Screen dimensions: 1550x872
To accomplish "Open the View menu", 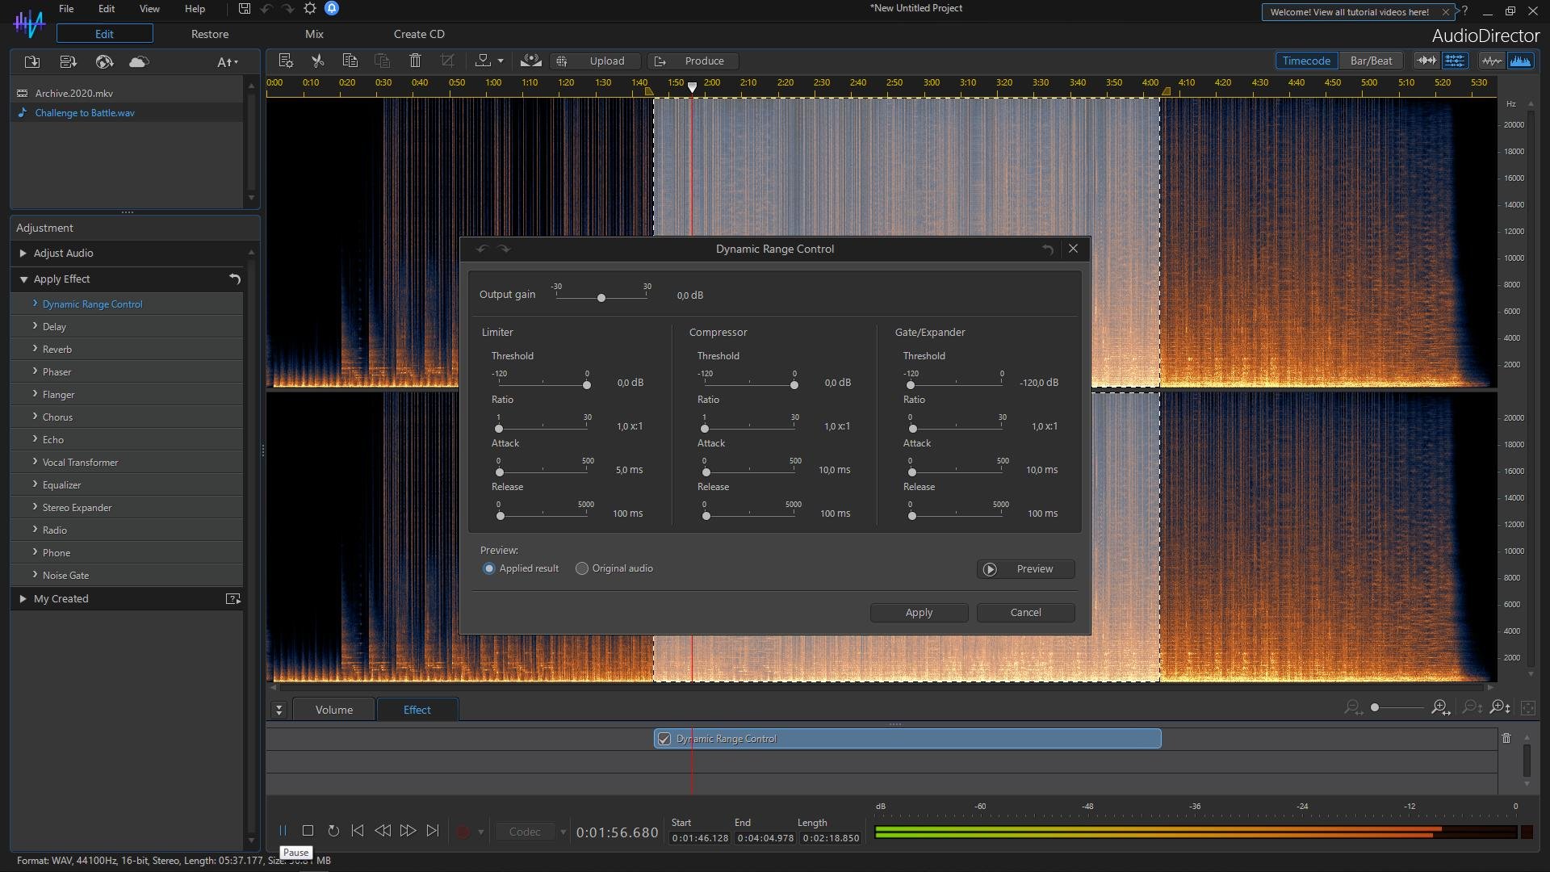I will click(149, 9).
